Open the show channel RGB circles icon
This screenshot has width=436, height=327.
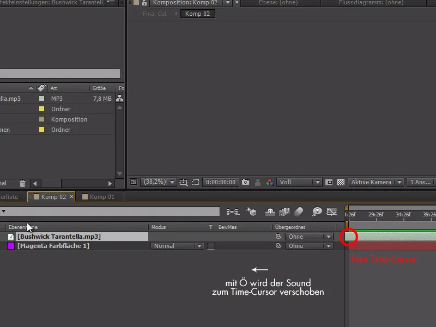pos(269,183)
